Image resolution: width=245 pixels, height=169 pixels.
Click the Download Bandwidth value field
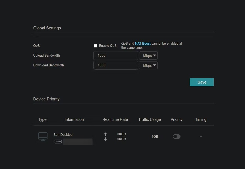tap(116, 65)
